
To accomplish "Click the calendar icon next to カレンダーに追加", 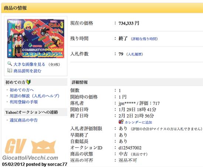I will [x=121, y=122].
